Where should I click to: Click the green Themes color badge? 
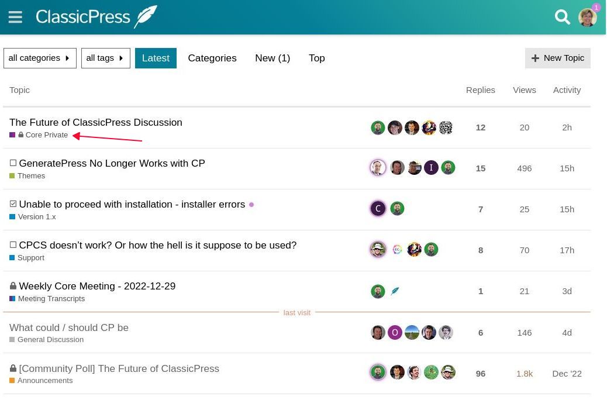12,176
